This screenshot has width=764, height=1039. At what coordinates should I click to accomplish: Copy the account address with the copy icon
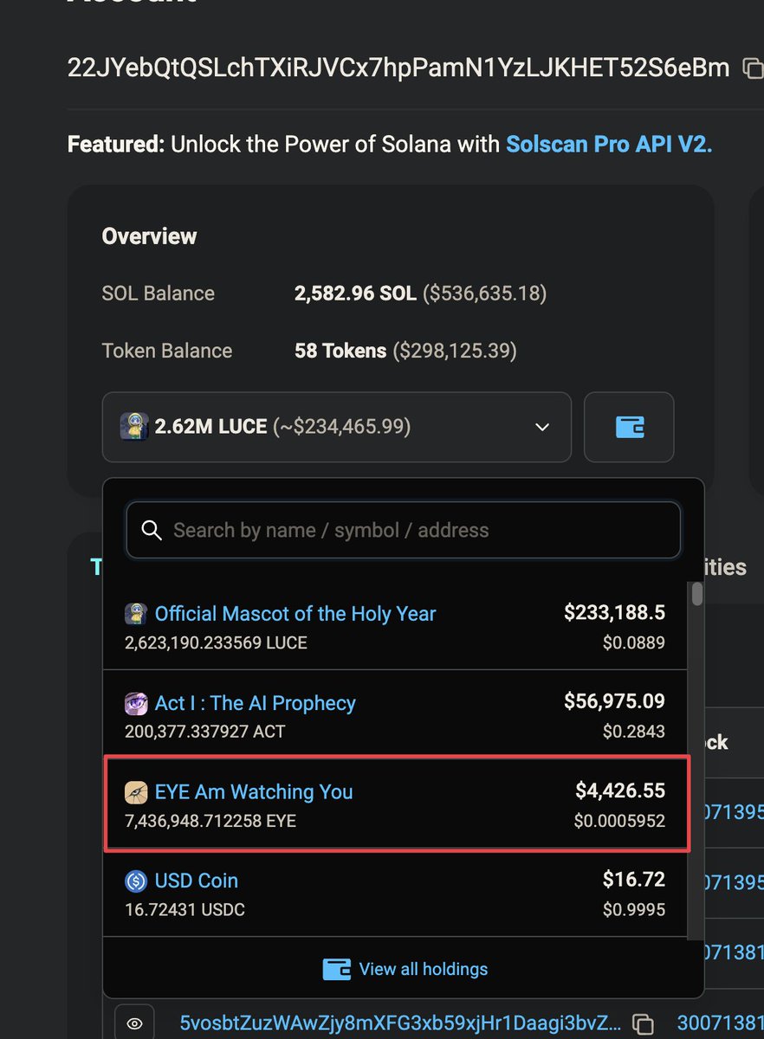pos(752,69)
